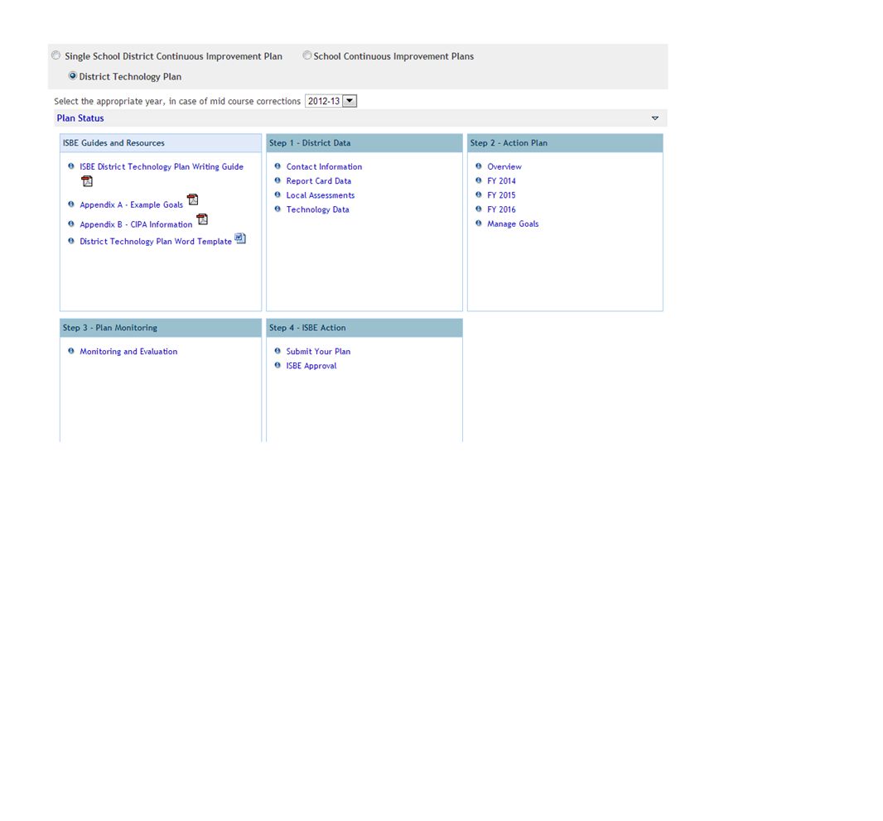Open Manage Goals
The width and height of the screenshot is (883, 821).
tap(513, 224)
